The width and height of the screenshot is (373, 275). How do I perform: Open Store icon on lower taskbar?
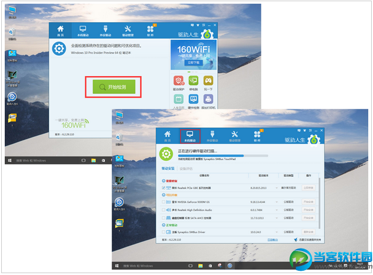210,266
